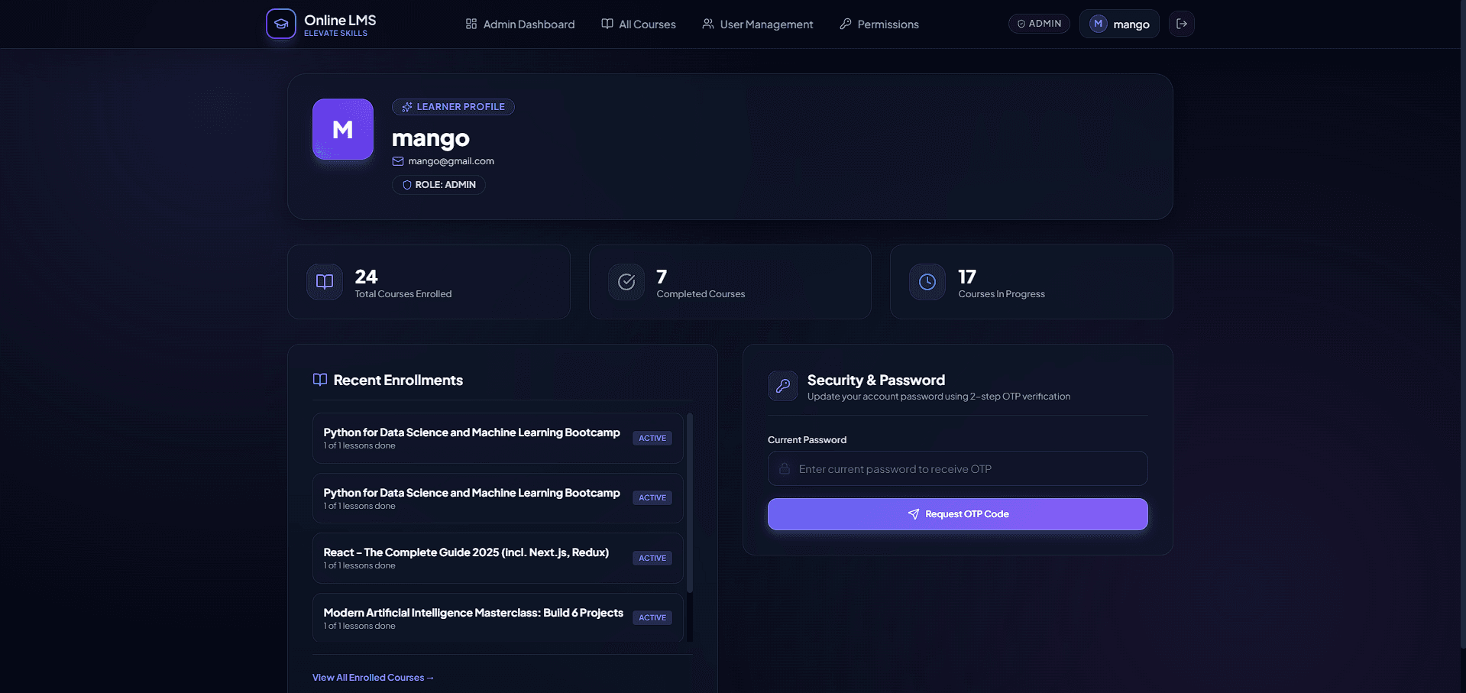Go to All Courses in the navigation
1466x693 pixels.
coord(639,24)
